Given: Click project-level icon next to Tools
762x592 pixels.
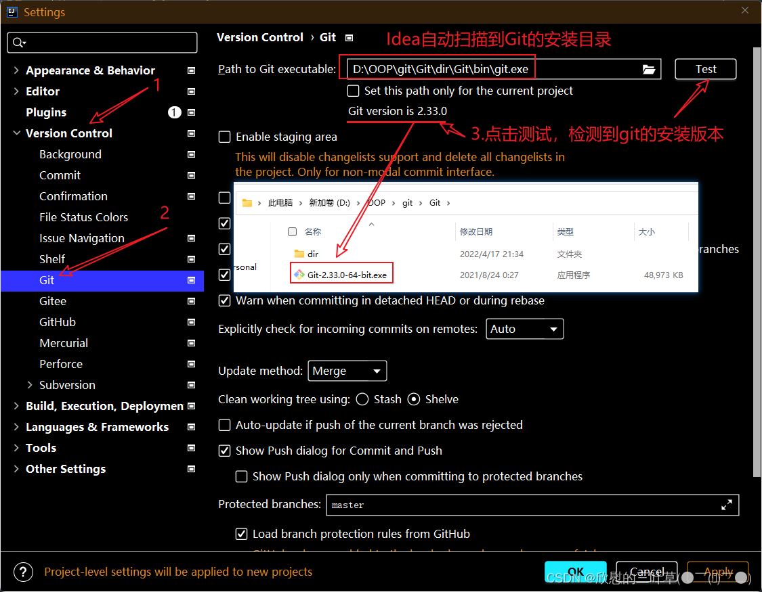Looking at the screenshot, I should [x=192, y=448].
